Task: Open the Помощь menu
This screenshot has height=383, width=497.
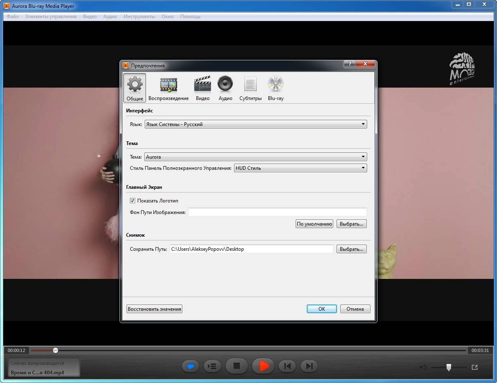Action: click(190, 17)
